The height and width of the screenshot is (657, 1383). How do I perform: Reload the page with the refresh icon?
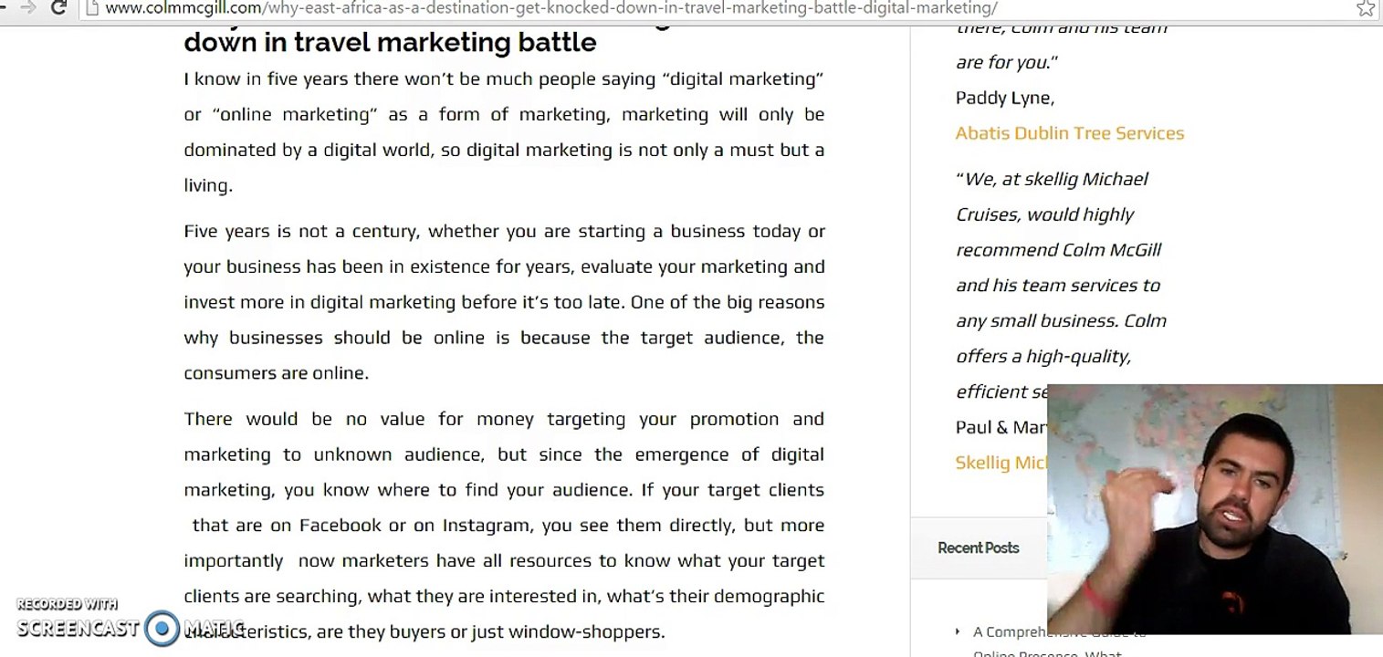click(x=58, y=8)
